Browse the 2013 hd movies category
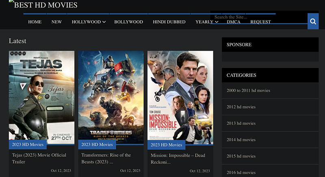This screenshot has width=325, height=177. click(x=241, y=123)
